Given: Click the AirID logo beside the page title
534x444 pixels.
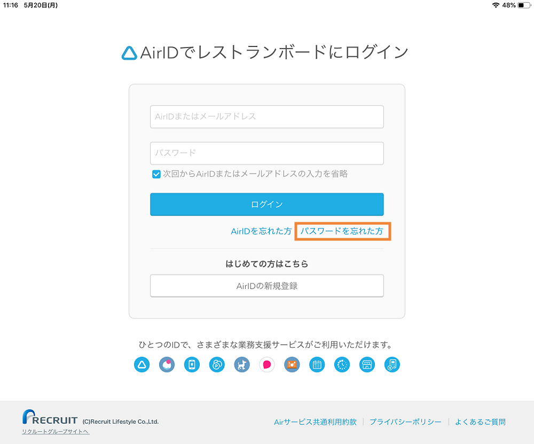Looking at the screenshot, I should [x=129, y=53].
